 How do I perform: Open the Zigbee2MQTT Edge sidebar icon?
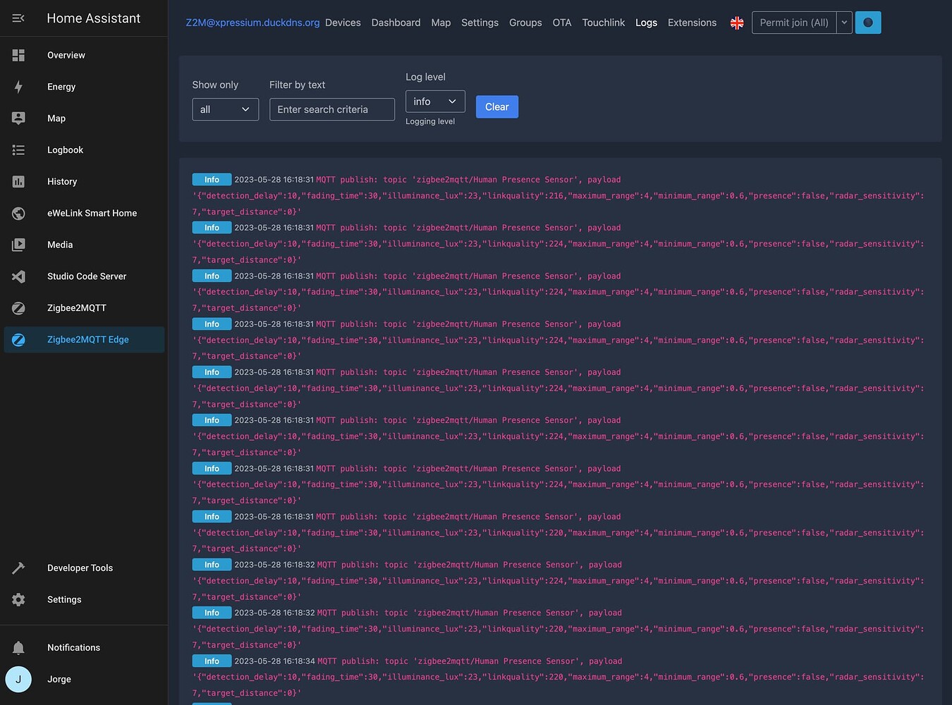click(18, 340)
